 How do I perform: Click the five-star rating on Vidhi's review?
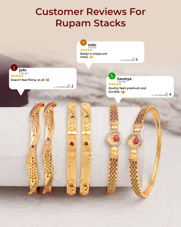pos(86,50)
